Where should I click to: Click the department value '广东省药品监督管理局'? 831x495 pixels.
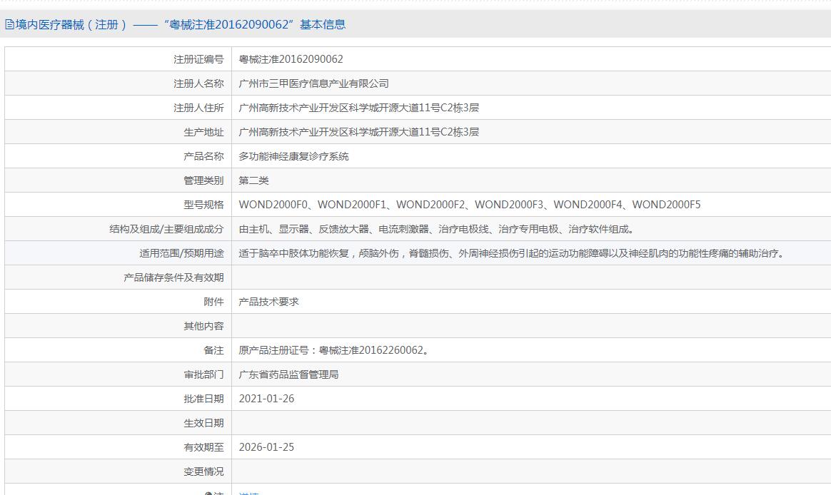(x=289, y=375)
